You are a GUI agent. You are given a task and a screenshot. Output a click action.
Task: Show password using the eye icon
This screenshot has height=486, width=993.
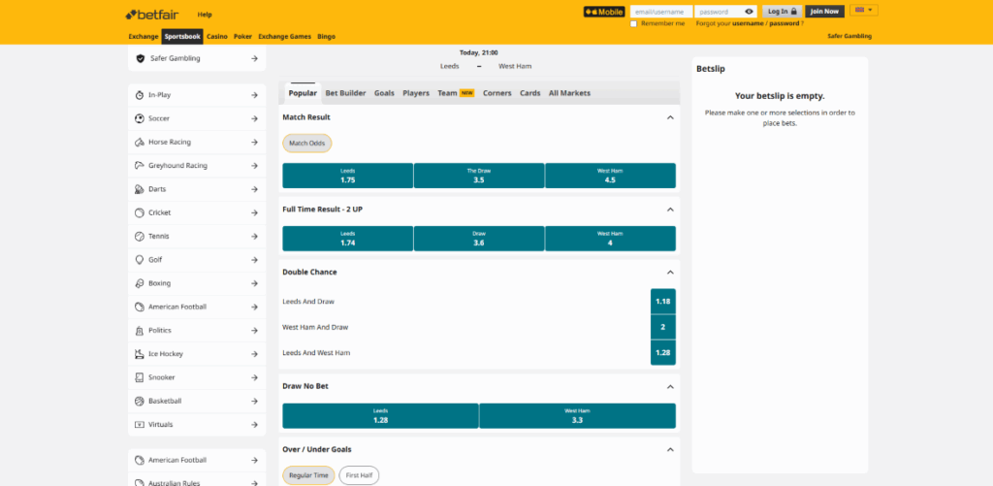coord(749,12)
